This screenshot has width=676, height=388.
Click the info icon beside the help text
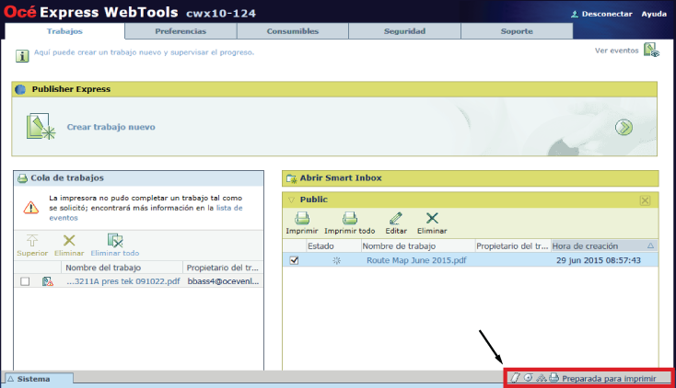point(22,55)
